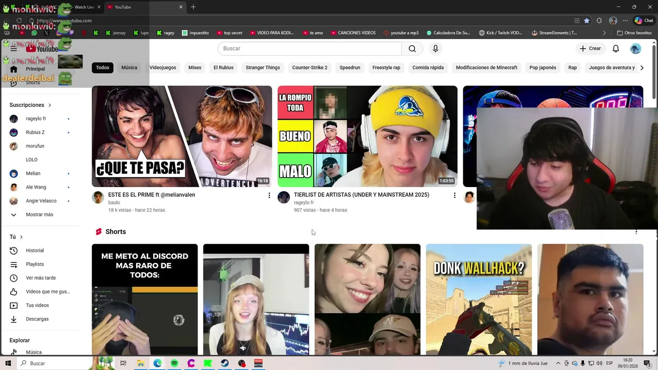
Task: Open the YouTube account avatar menu
Action: pyautogui.click(x=636, y=48)
